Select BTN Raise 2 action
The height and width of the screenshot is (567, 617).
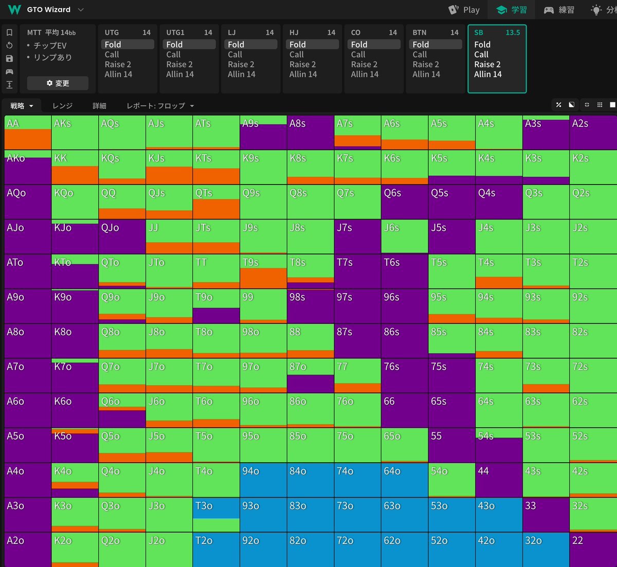(x=426, y=64)
